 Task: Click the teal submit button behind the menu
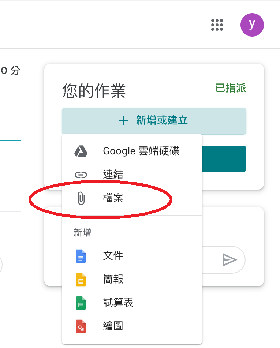tap(224, 159)
